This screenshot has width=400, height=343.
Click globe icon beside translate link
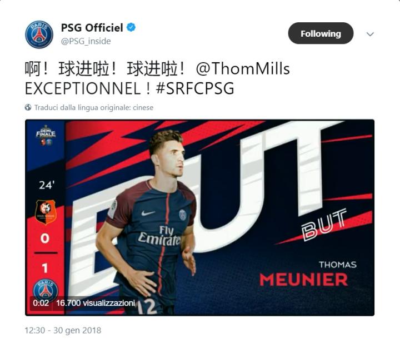tap(28, 107)
